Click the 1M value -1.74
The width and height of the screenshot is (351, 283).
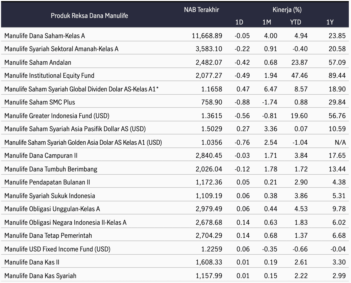tap(270, 102)
